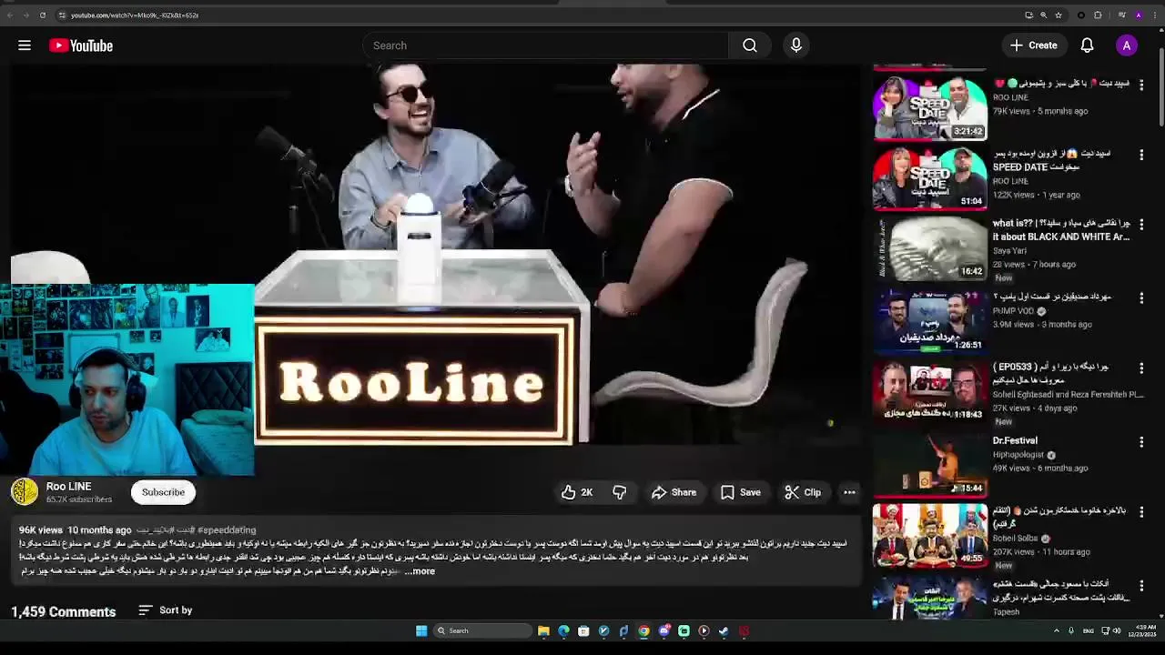Go to the YouTube home logo
This screenshot has width=1165, height=655.
click(81, 45)
